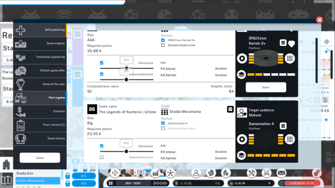This screenshot has height=188, width=335.
Task: Click the MAY 2035 date display
Action: coord(133,183)
